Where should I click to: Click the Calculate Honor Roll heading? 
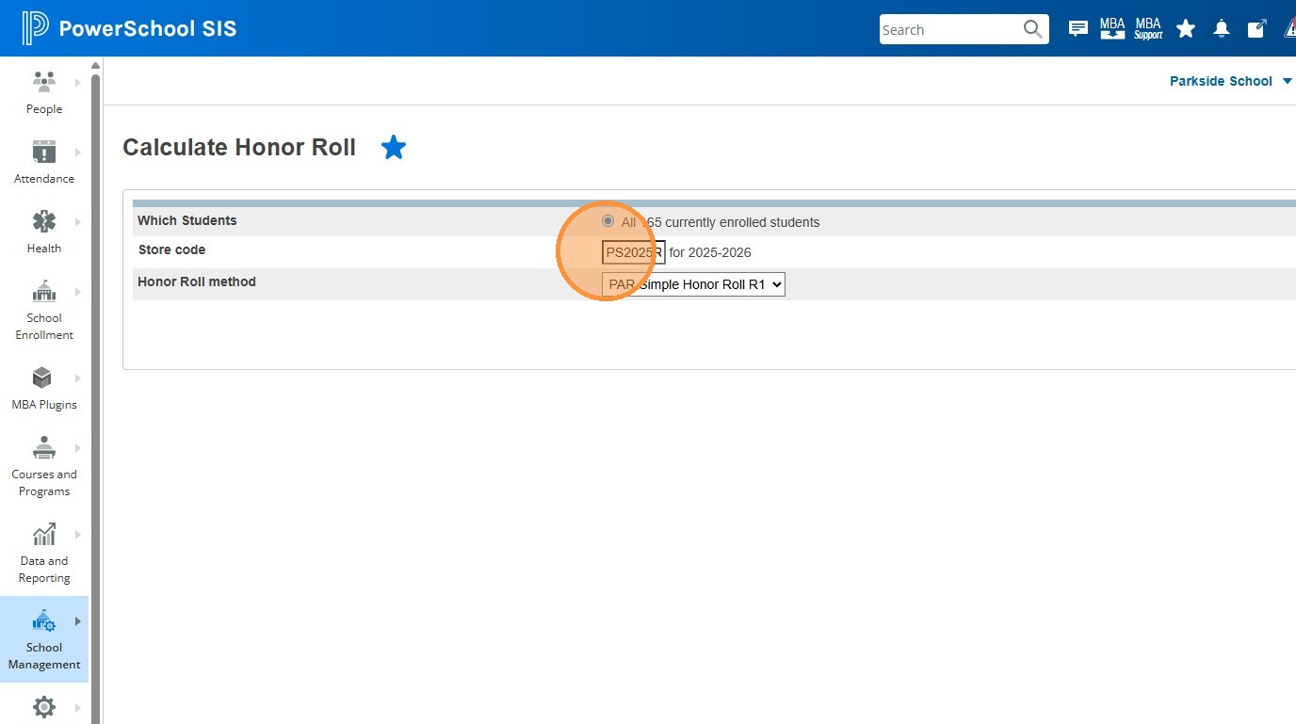coord(239,147)
